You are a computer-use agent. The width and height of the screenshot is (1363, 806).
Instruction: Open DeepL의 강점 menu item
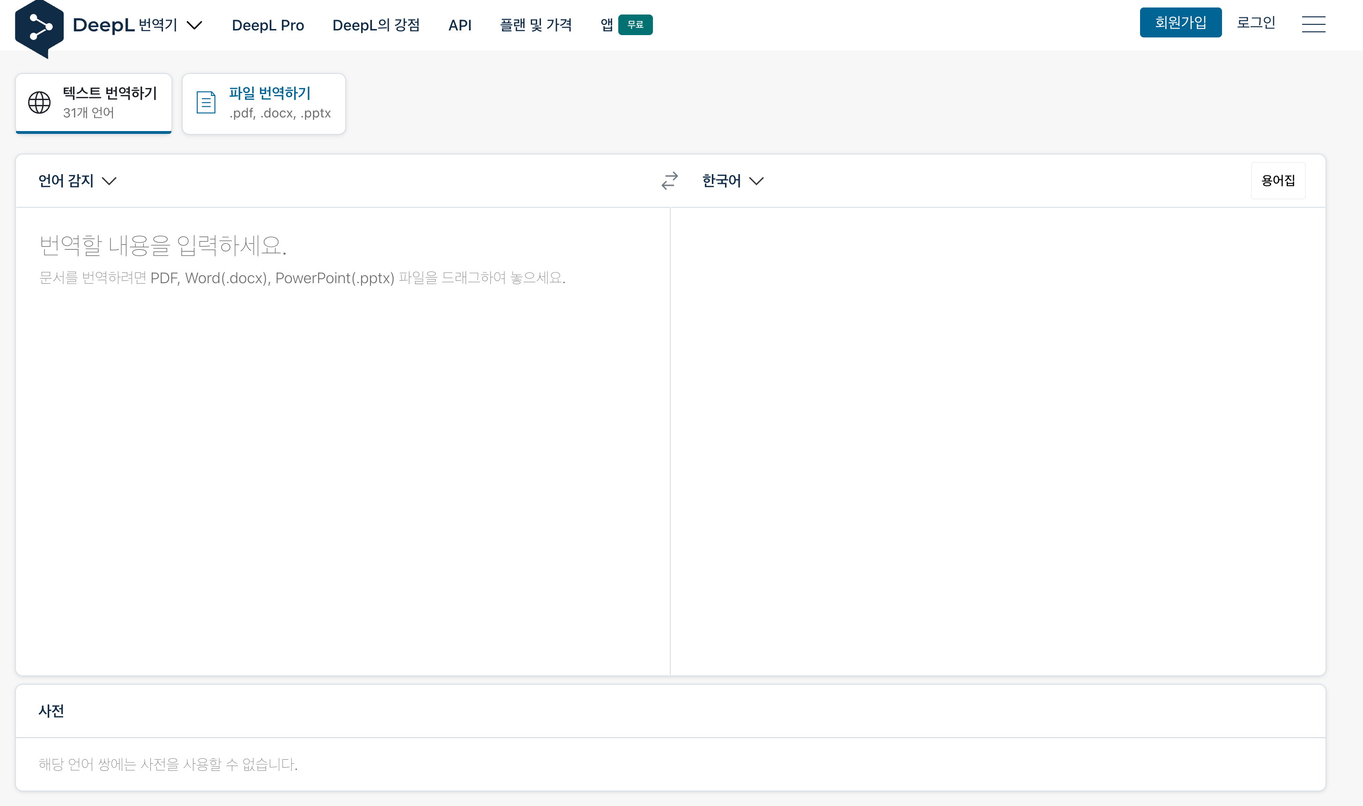(376, 25)
